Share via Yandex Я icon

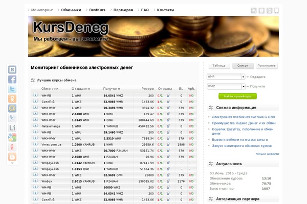click(12, 147)
